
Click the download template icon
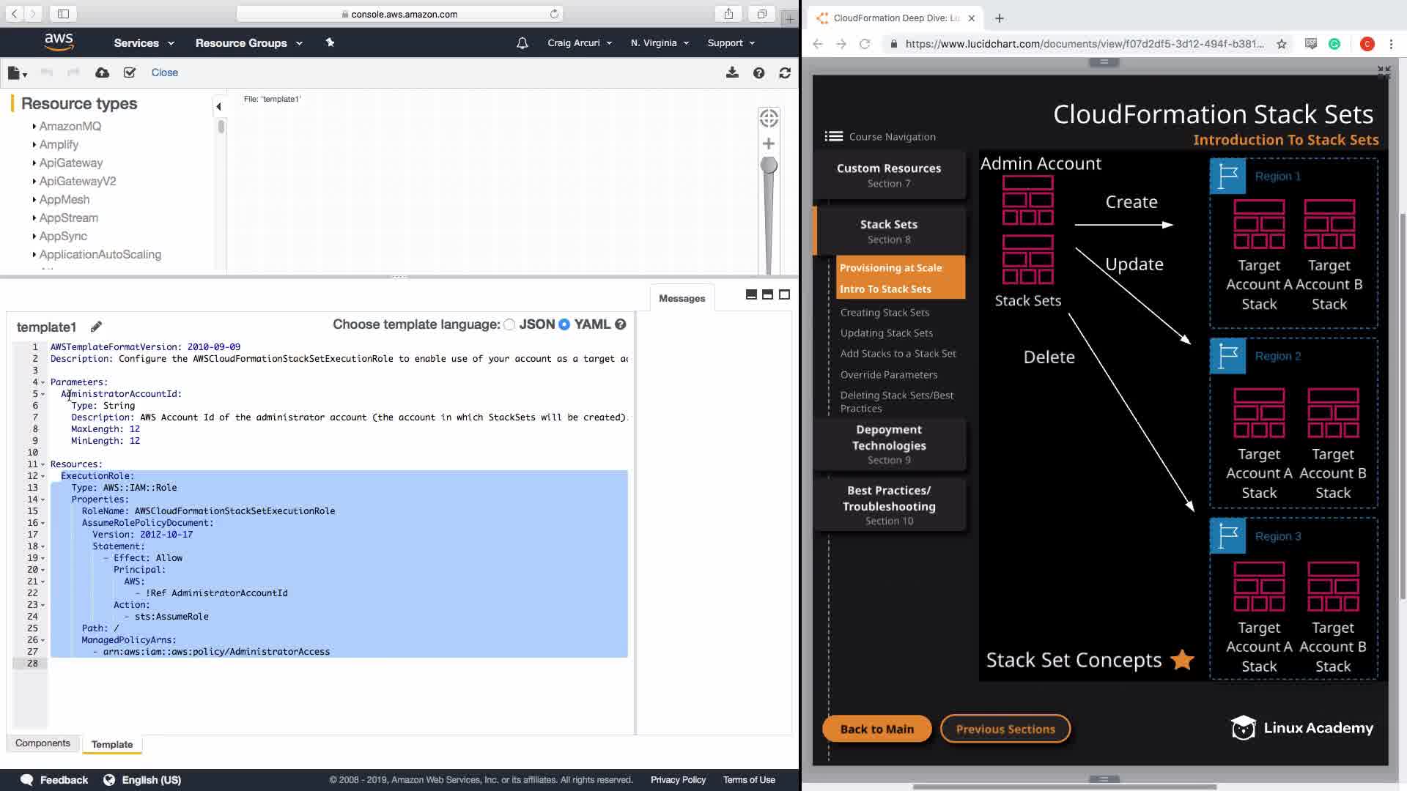click(731, 73)
